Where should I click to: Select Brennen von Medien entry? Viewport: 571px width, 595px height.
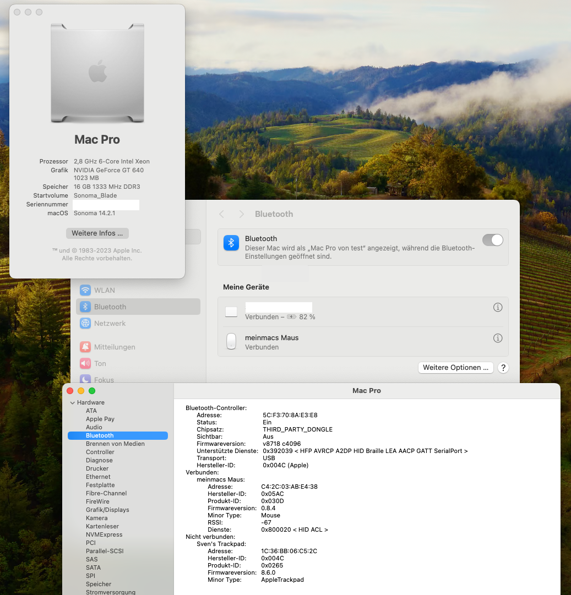pos(115,444)
